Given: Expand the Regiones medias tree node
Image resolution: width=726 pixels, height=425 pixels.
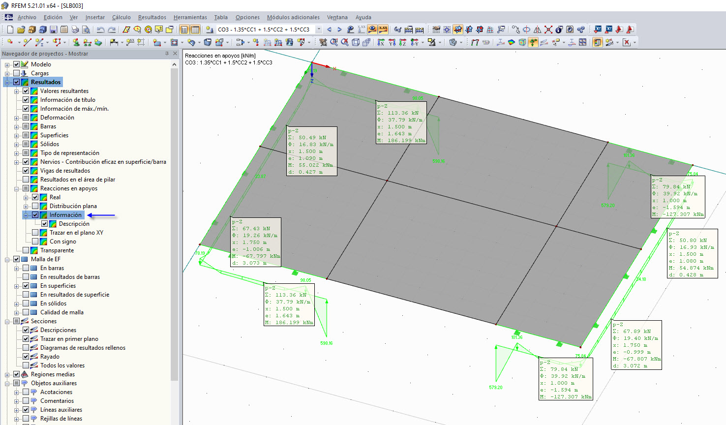Looking at the screenshot, I should click(x=7, y=374).
